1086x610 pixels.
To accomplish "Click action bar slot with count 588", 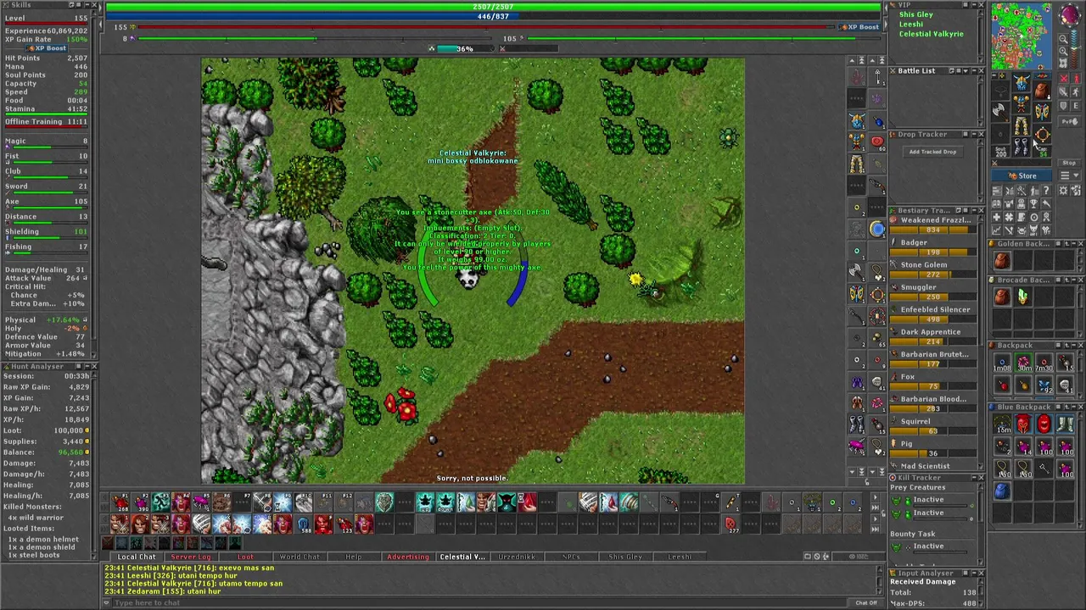I will tap(303, 524).
